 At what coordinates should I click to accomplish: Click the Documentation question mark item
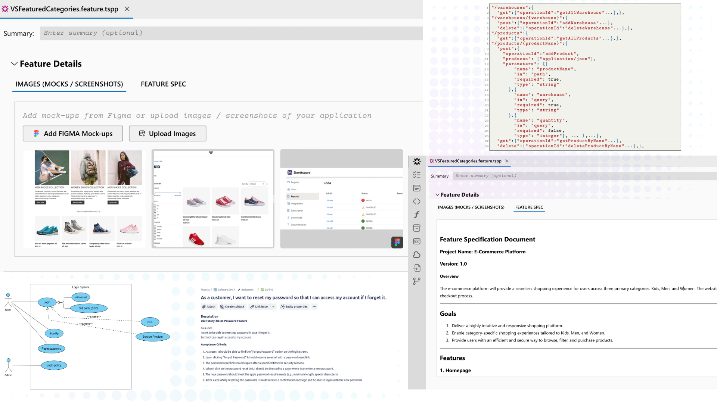[x=297, y=225]
